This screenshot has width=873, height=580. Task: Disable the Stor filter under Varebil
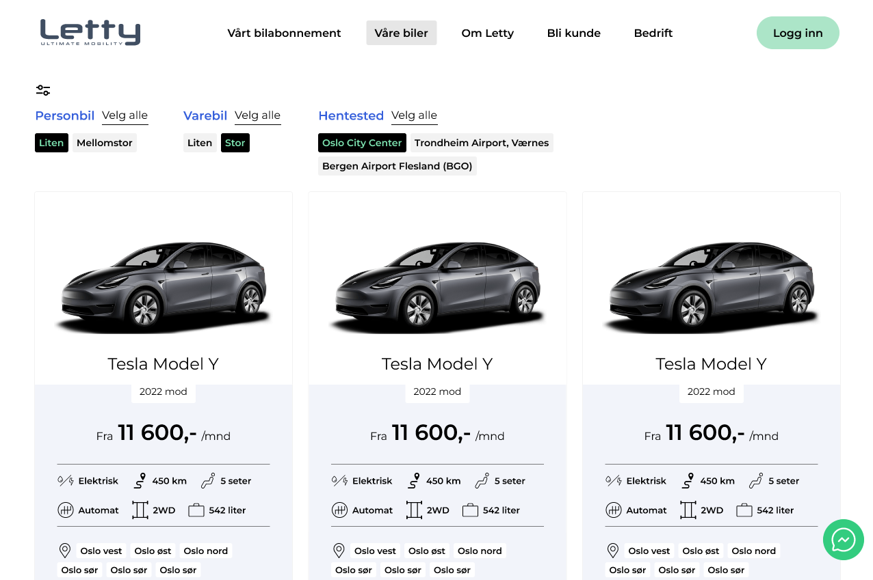tap(235, 143)
